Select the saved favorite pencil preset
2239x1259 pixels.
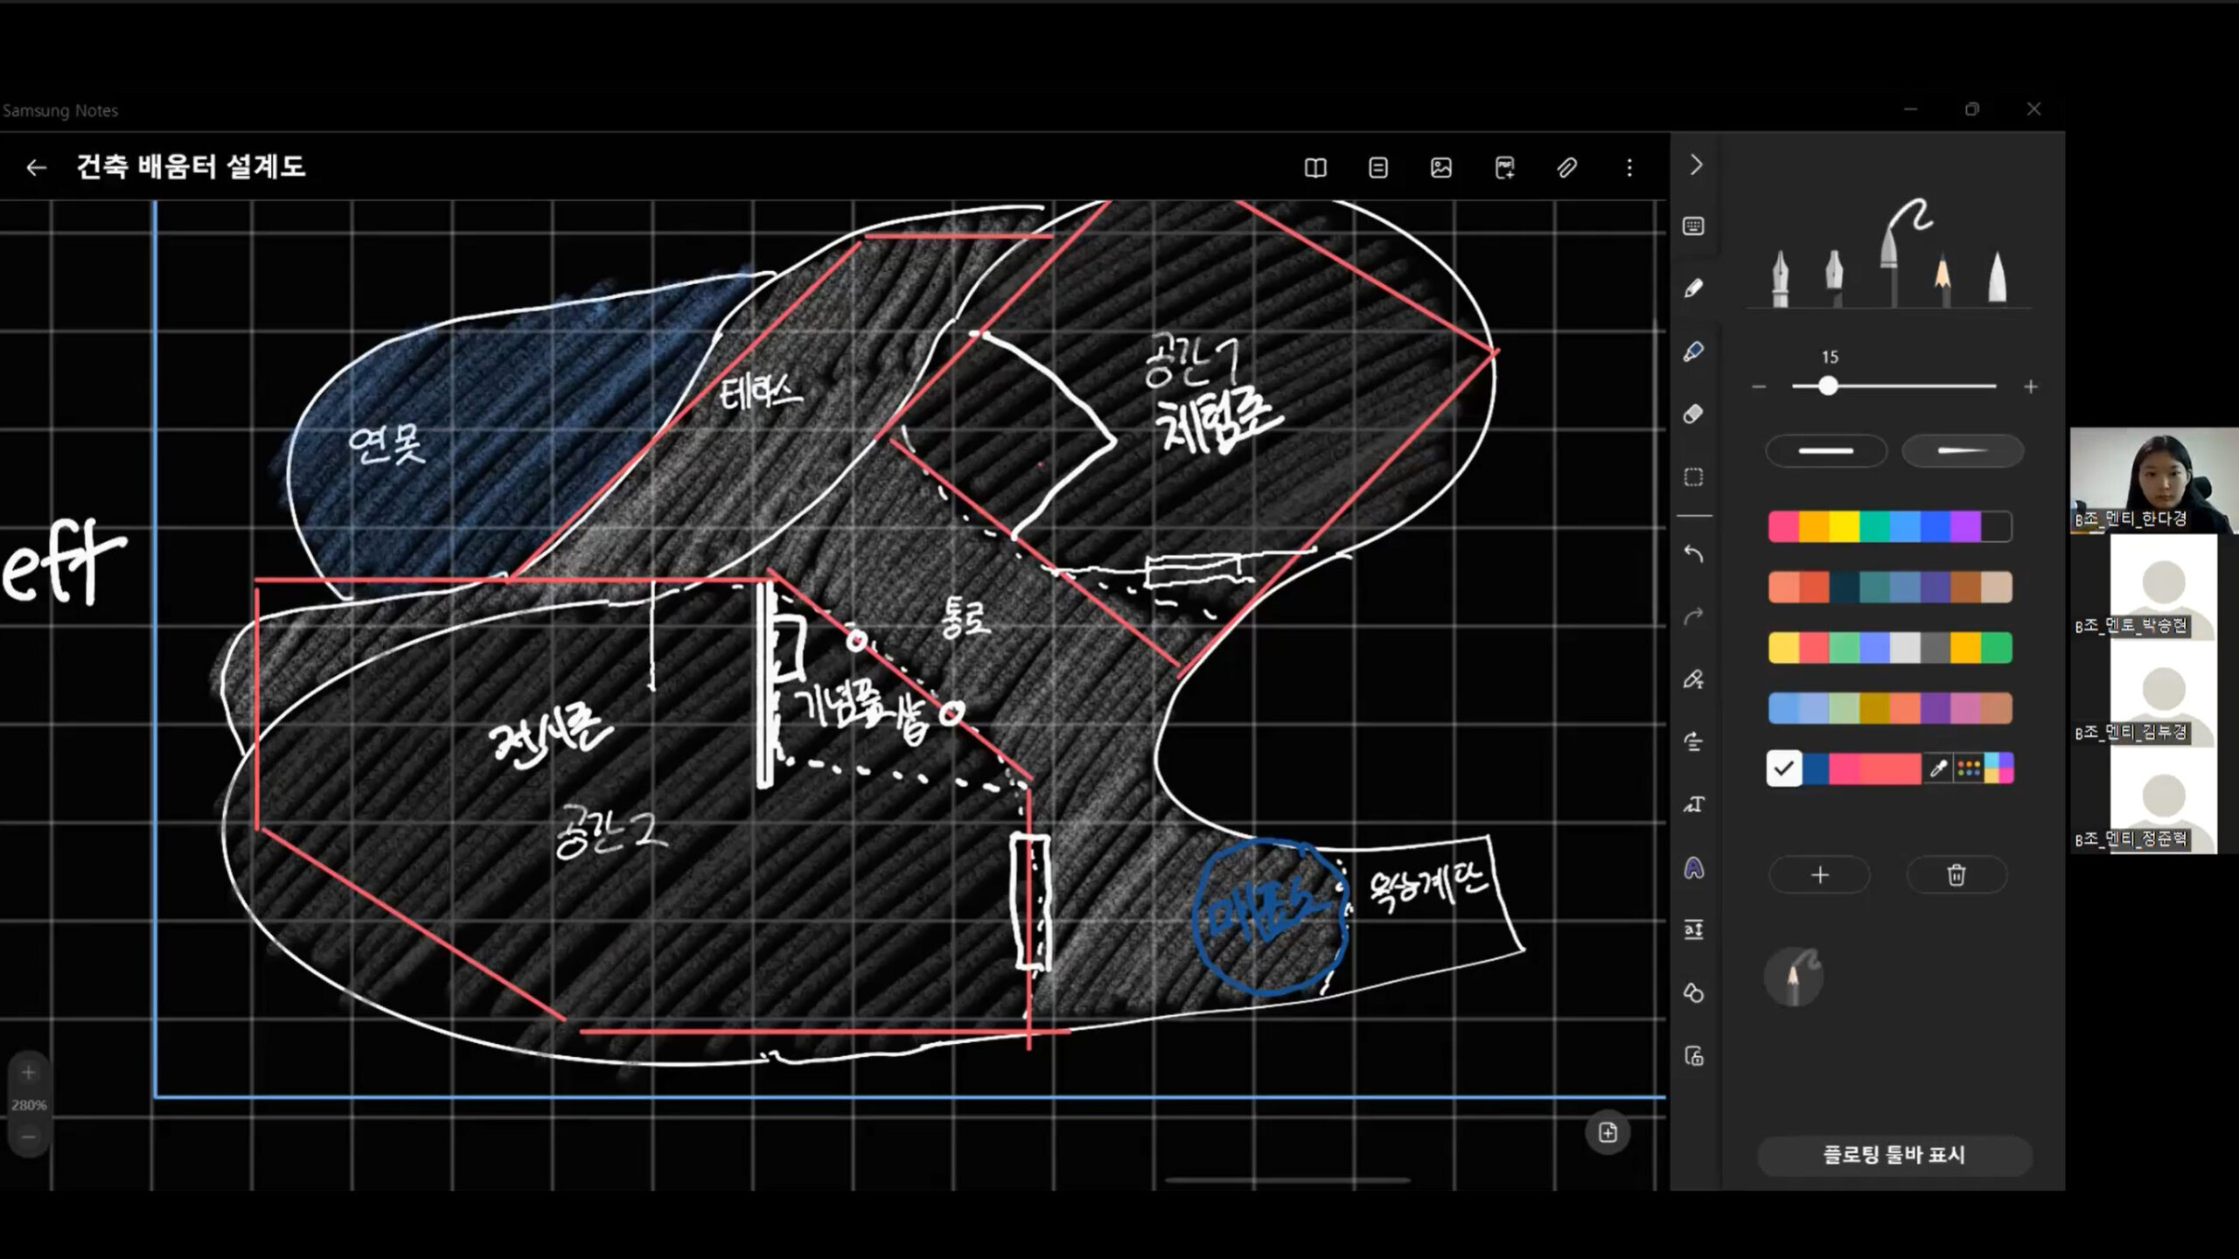point(1794,977)
